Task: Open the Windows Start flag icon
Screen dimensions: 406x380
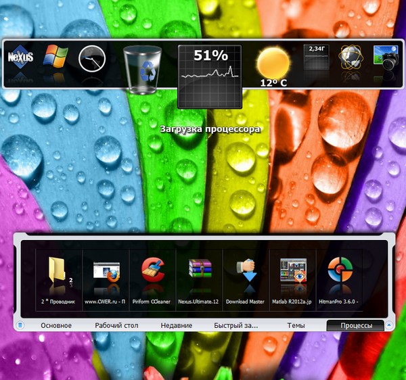Action: coord(55,59)
